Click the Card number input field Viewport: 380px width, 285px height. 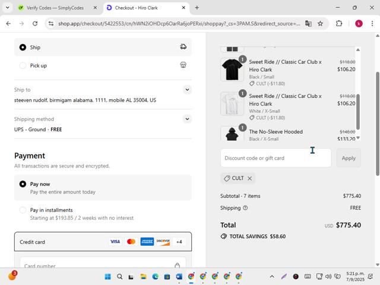103,263
